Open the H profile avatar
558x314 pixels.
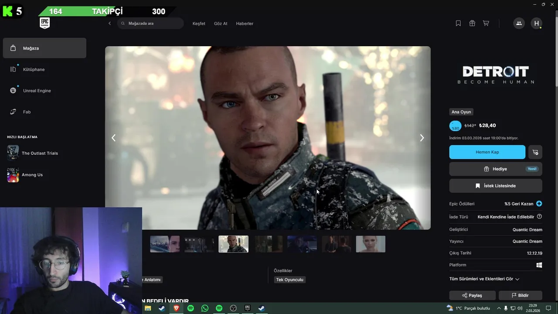tap(537, 24)
